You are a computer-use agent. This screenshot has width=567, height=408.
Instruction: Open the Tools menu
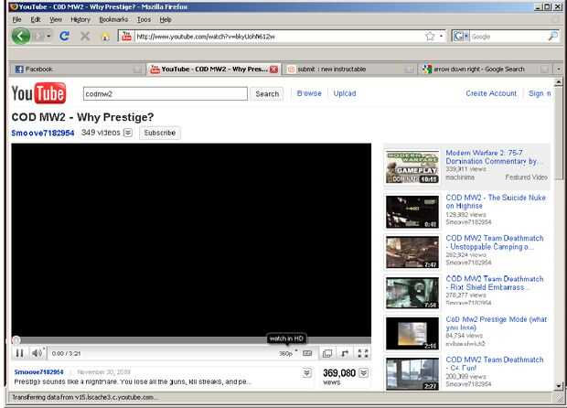(144, 19)
